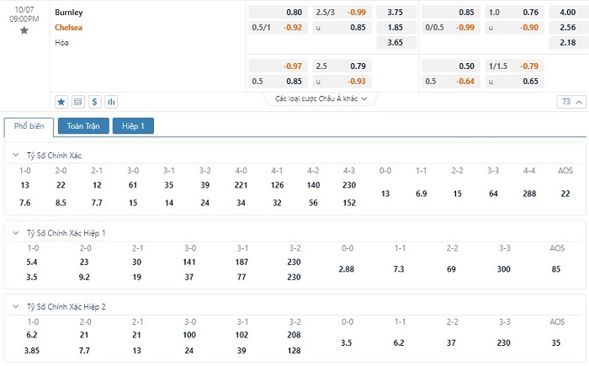This screenshot has height=366, width=589.
Task: Select 2.88 odds for first-half 0-0
Action: (347, 268)
